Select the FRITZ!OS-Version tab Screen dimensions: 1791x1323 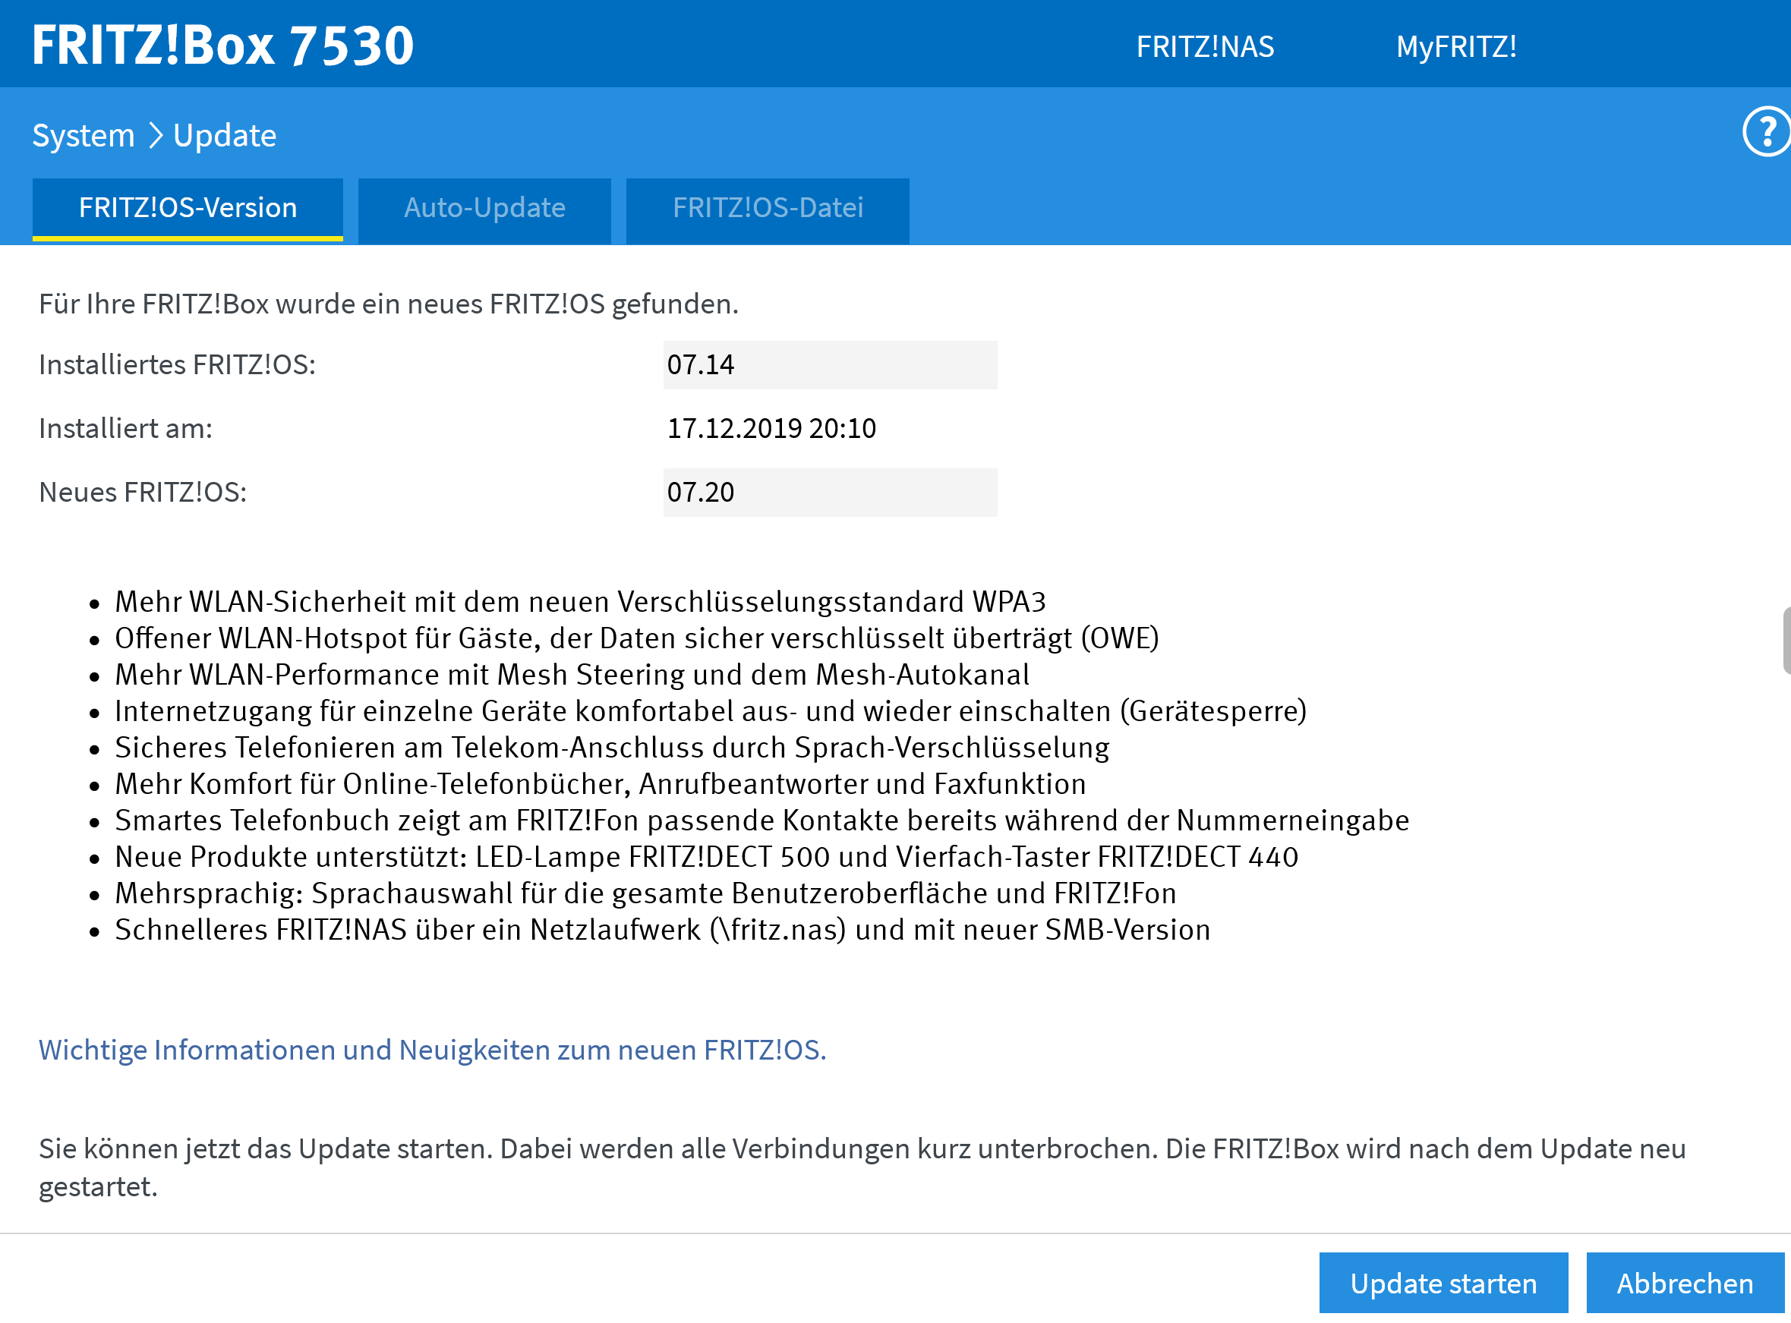coord(188,208)
